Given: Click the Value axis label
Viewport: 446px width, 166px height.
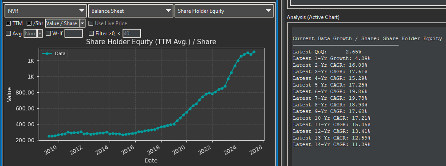Looking at the screenshot, I should click(x=9, y=94).
